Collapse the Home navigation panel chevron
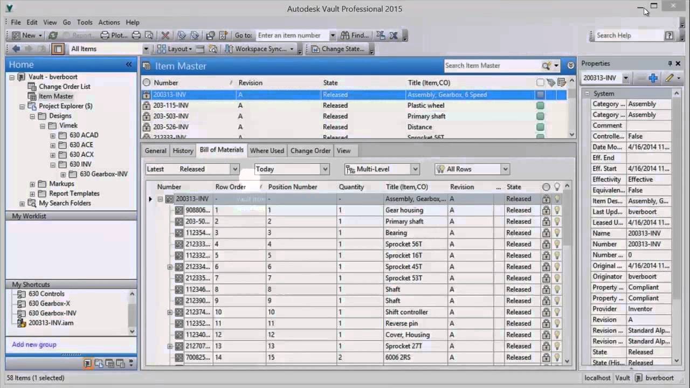 tap(129, 64)
